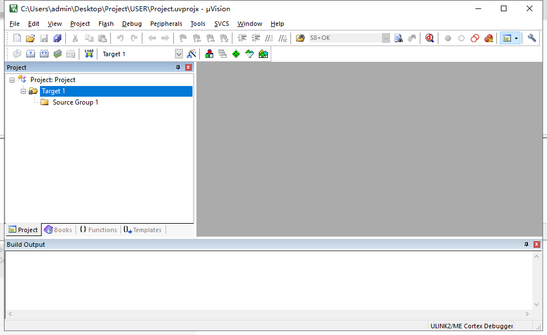Click Kill all breakpoints icon
This screenshot has width=547, height=335.
(x=488, y=38)
